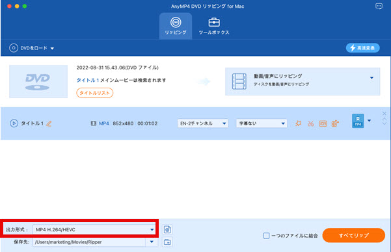This screenshot has height=252, width=391.
Task: Click the 保存先 path field
Action: click(x=89, y=242)
